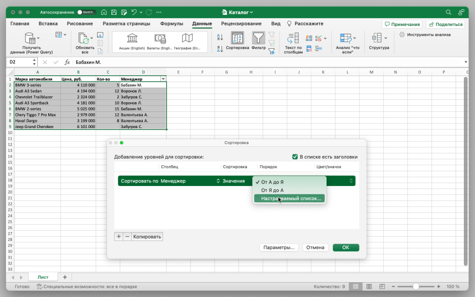475x297 pixels.
Task: Sort descending Я to A icon
Action: (x=220, y=48)
